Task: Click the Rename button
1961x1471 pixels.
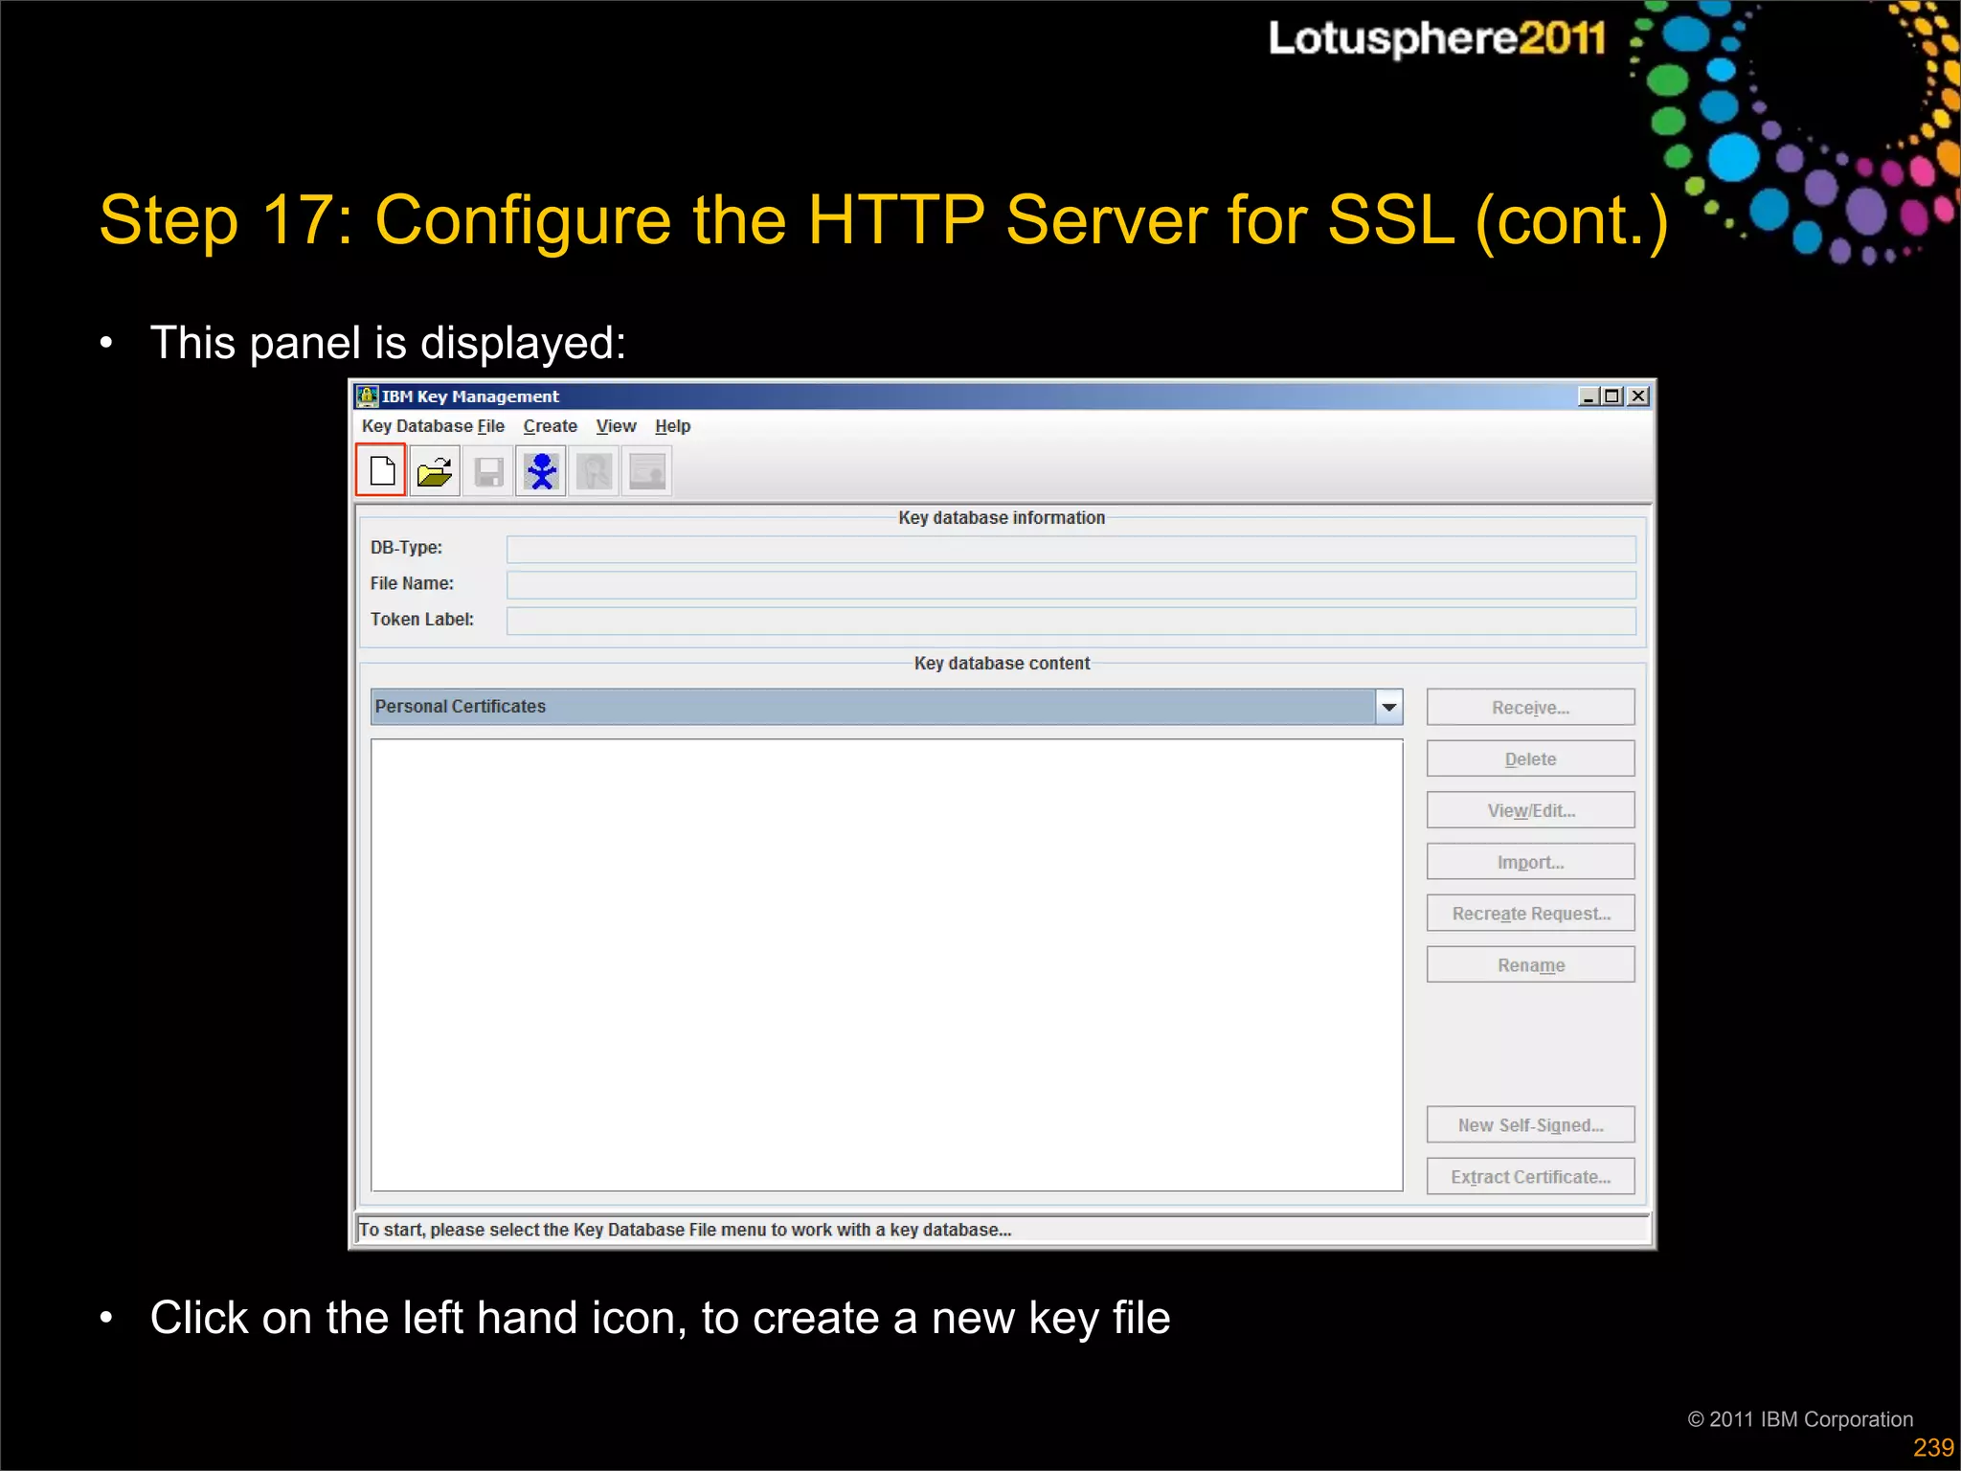Action: tap(1530, 965)
